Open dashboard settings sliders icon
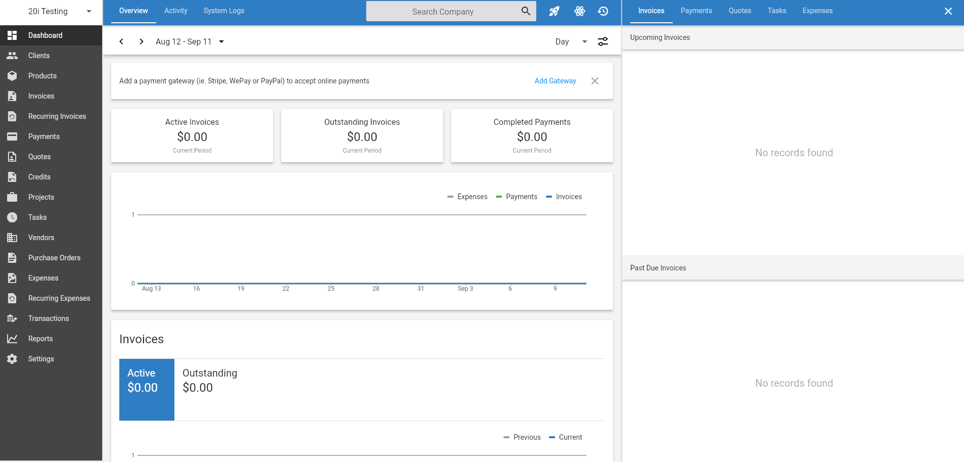 coord(603,41)
